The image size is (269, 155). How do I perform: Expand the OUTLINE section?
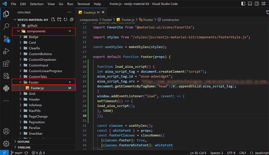(x=44, y=142)
